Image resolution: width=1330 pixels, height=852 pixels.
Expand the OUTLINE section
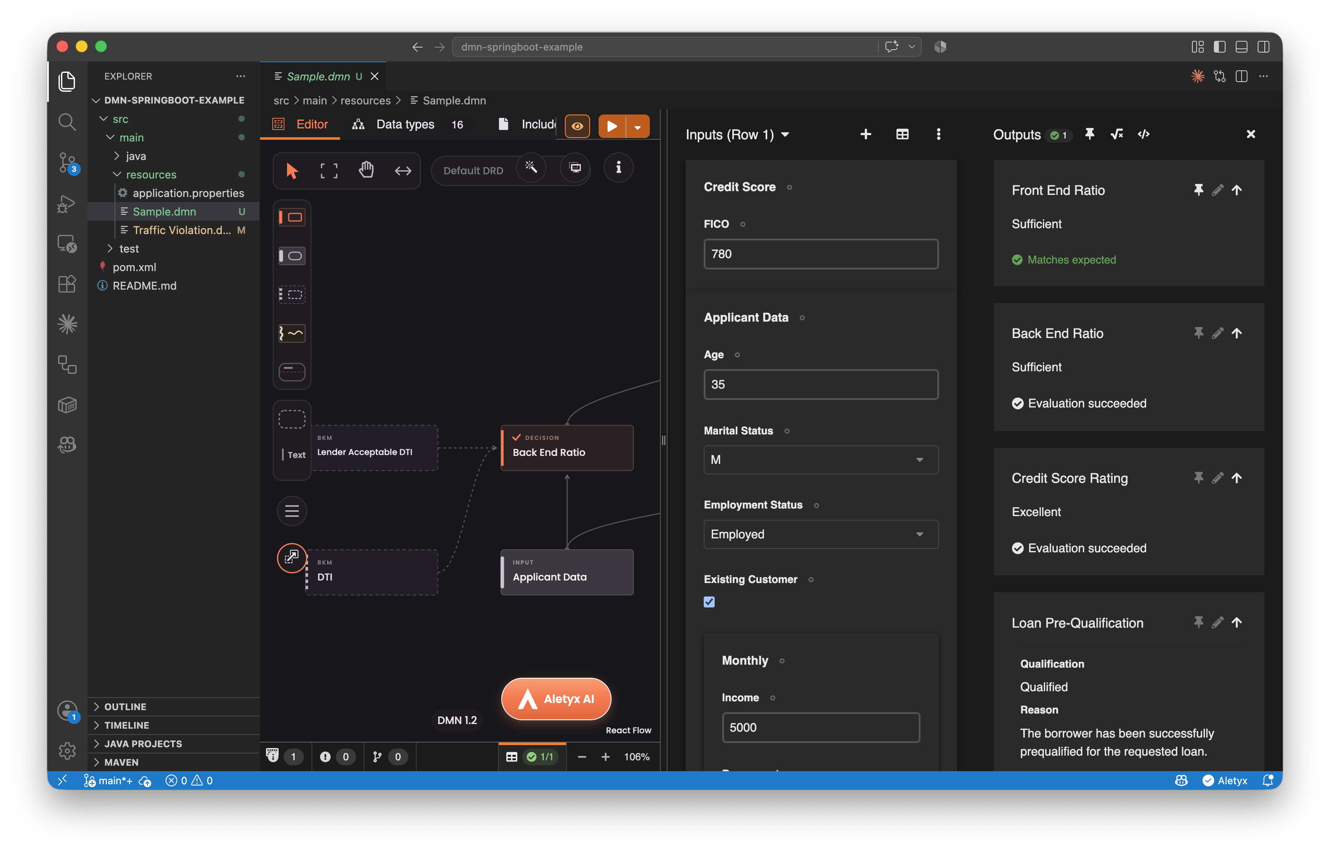click(174, 706)
